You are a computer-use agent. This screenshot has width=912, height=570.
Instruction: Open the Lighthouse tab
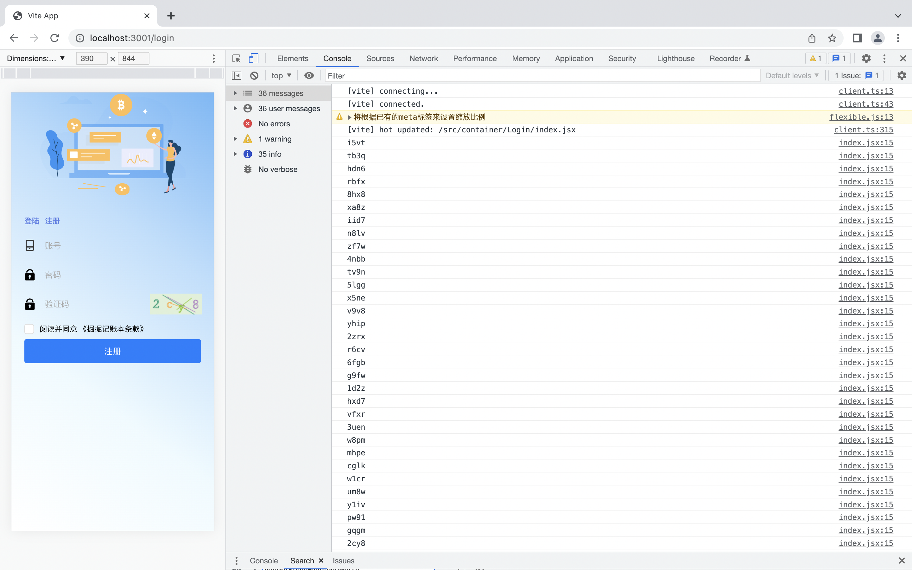[676, 59]
